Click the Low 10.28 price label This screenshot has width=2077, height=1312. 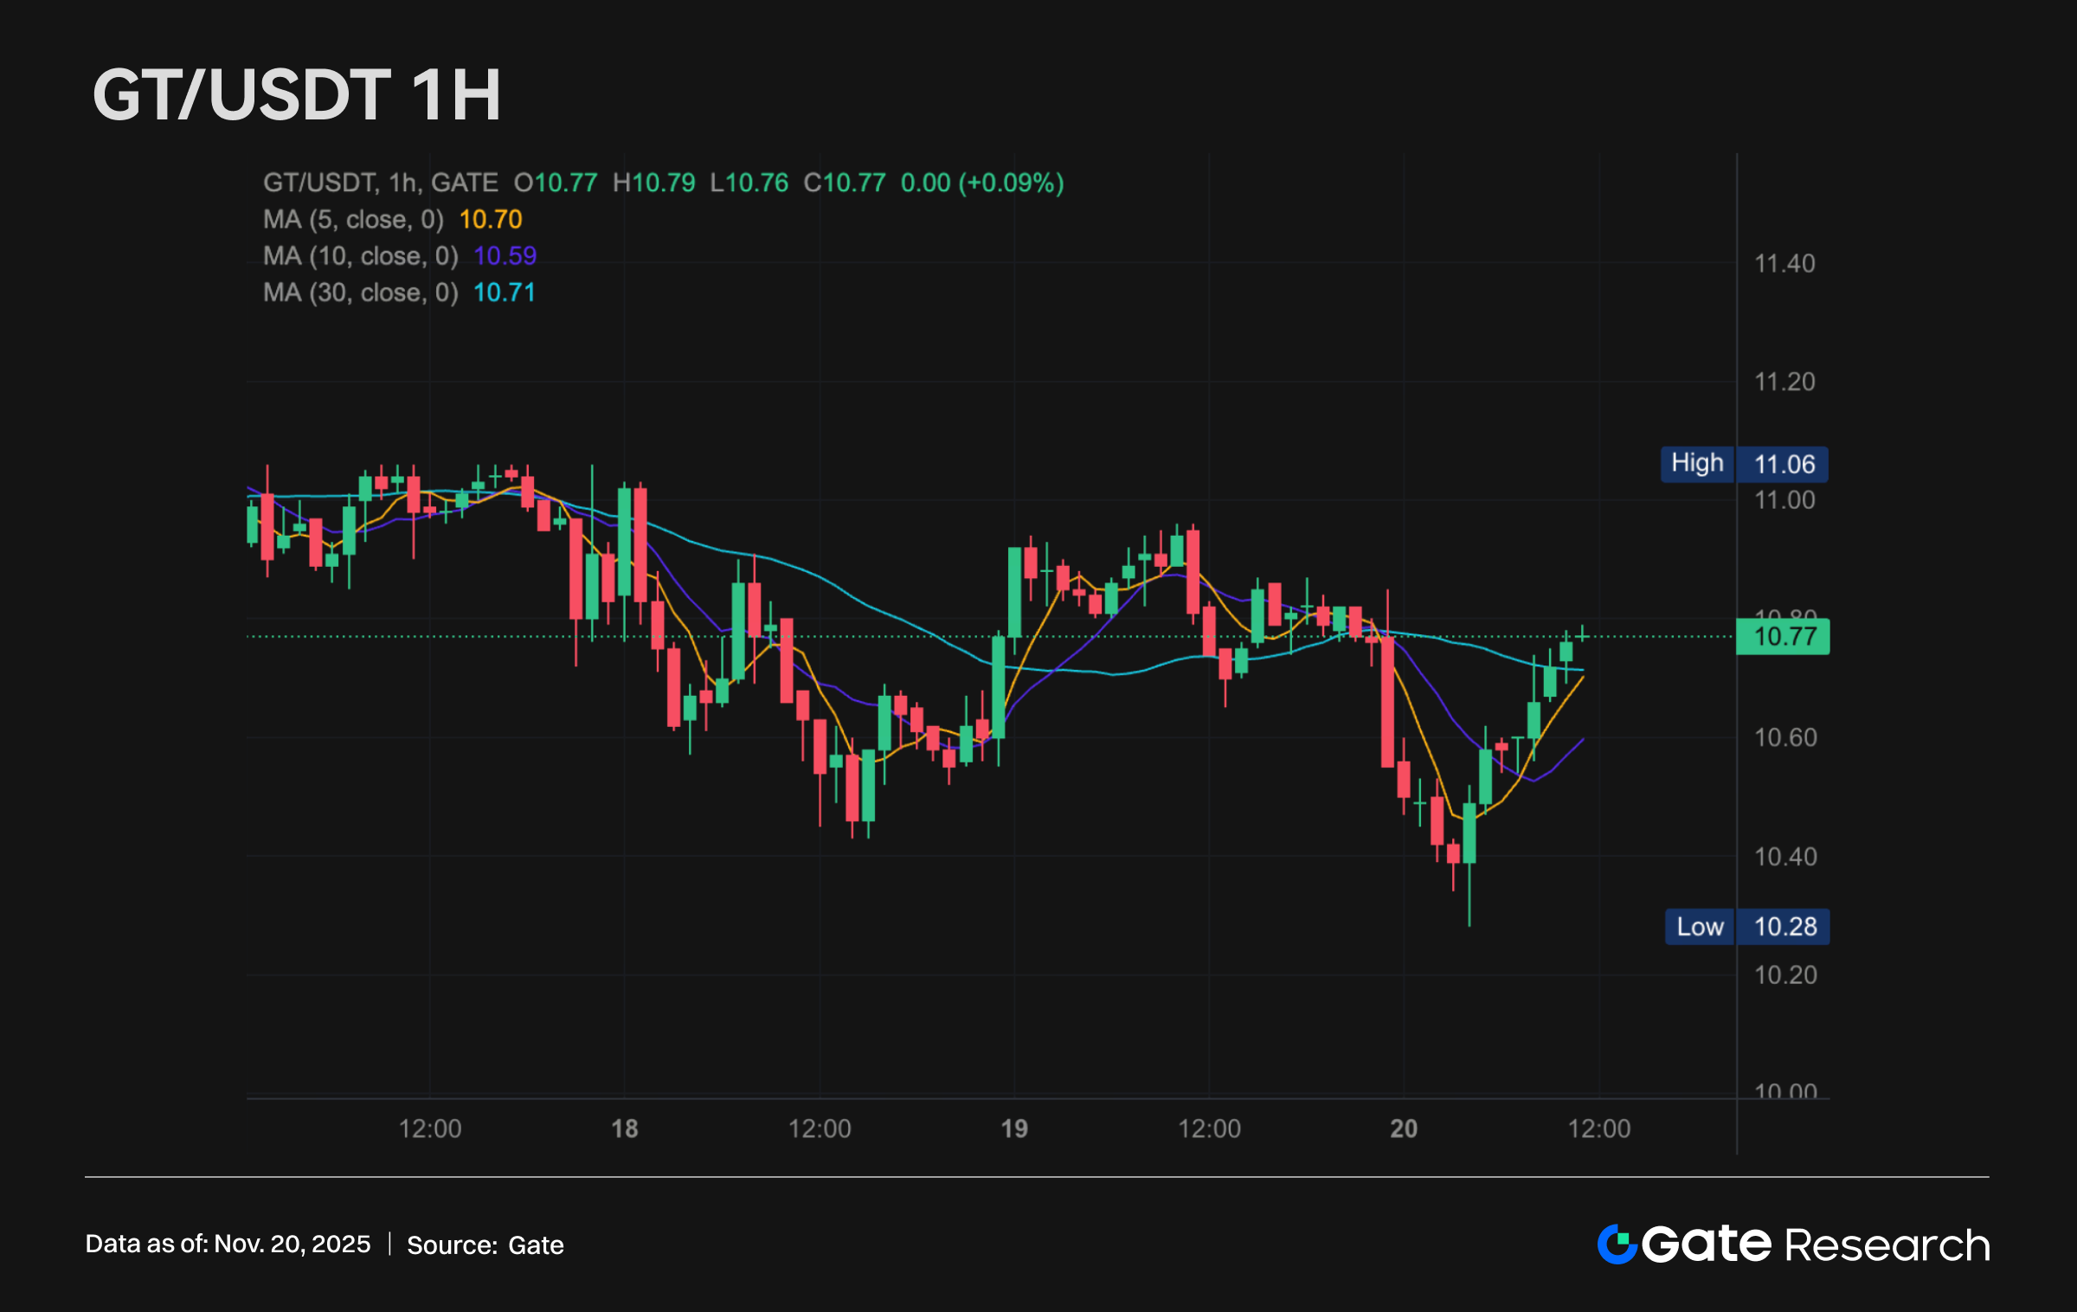point(1746,927)
